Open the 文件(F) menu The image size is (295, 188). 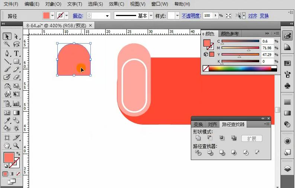[x=11, y=4]
